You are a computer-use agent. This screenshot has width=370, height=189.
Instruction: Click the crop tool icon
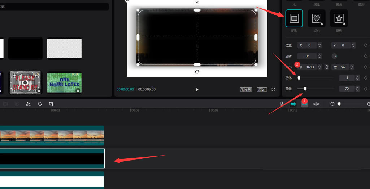51,104
